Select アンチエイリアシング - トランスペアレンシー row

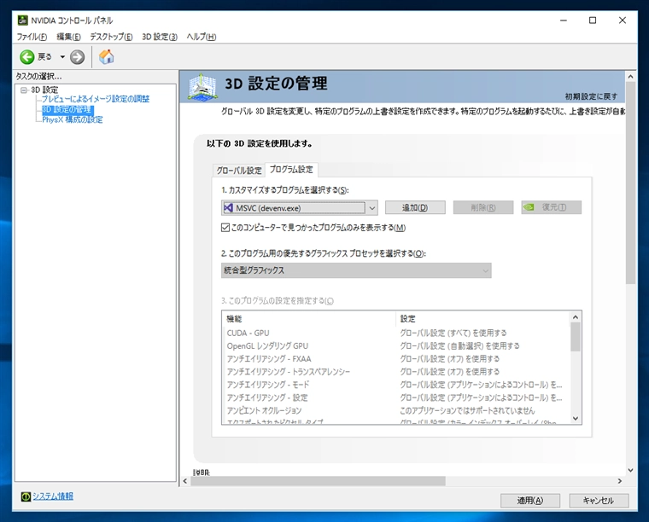click(396, 372)
